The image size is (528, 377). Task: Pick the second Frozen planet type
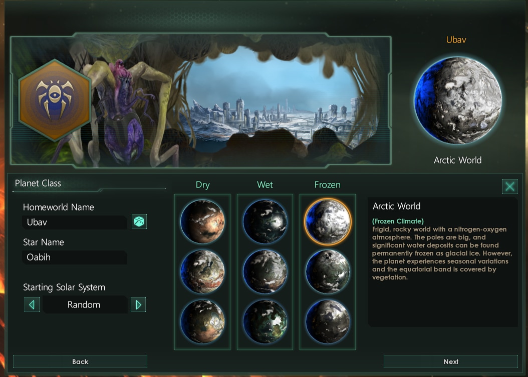click(328, 271)
